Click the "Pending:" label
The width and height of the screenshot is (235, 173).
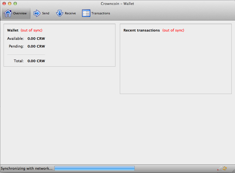click(x=16, y=46)
